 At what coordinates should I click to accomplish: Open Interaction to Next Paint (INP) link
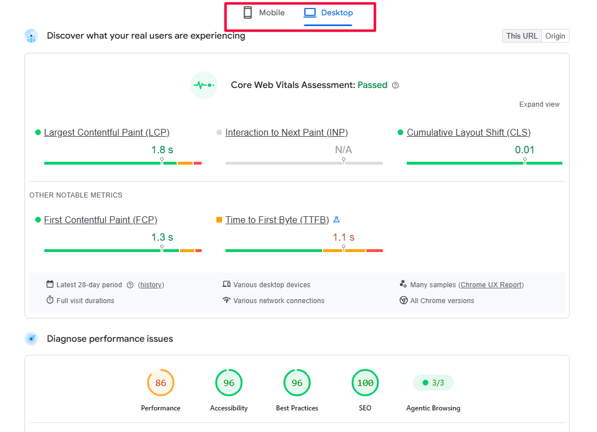[286, 132]
